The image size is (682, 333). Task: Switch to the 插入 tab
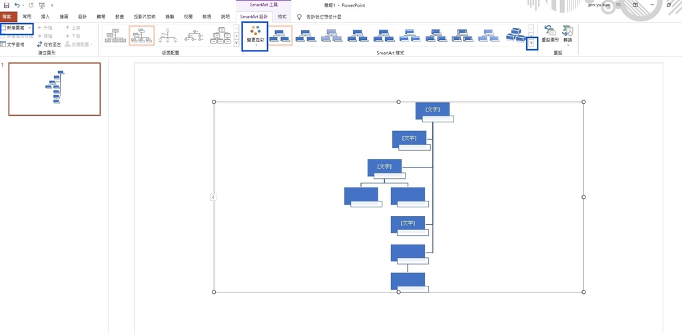coord(45,17)
